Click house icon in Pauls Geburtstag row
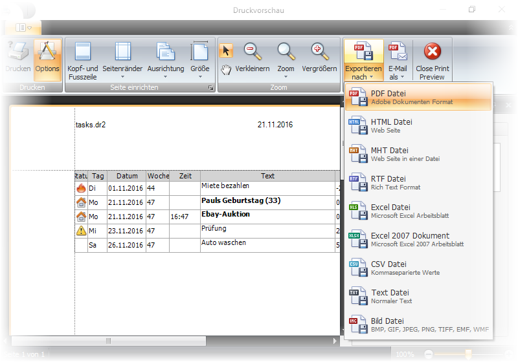 pyautogui.click(x=81, y=202)
